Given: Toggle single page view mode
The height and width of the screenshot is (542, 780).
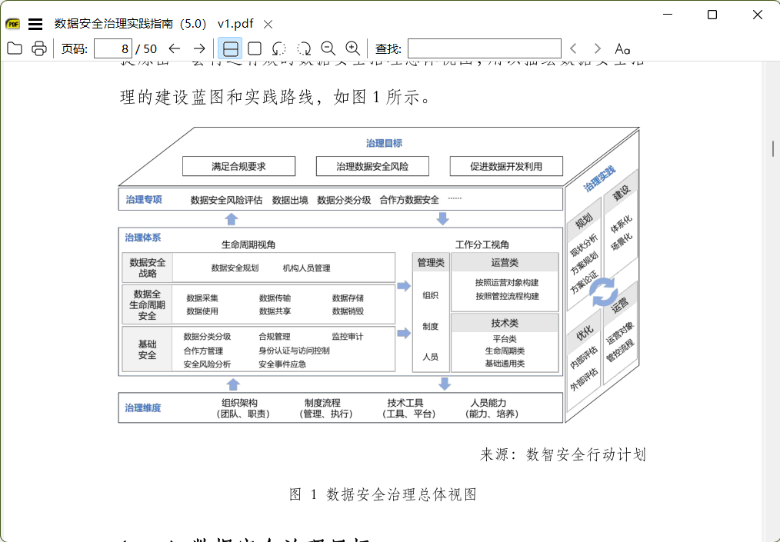Looking at the screenshot, I should [255, 48].
